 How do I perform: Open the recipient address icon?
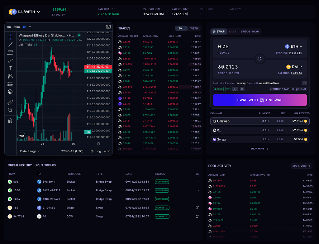235,89
